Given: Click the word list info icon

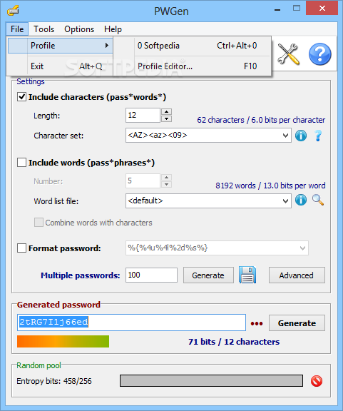Looking at the screenshot, I should pos(301,200).
